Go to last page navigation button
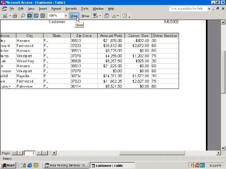This screenshot has height=169, width=226. (45, 153)
